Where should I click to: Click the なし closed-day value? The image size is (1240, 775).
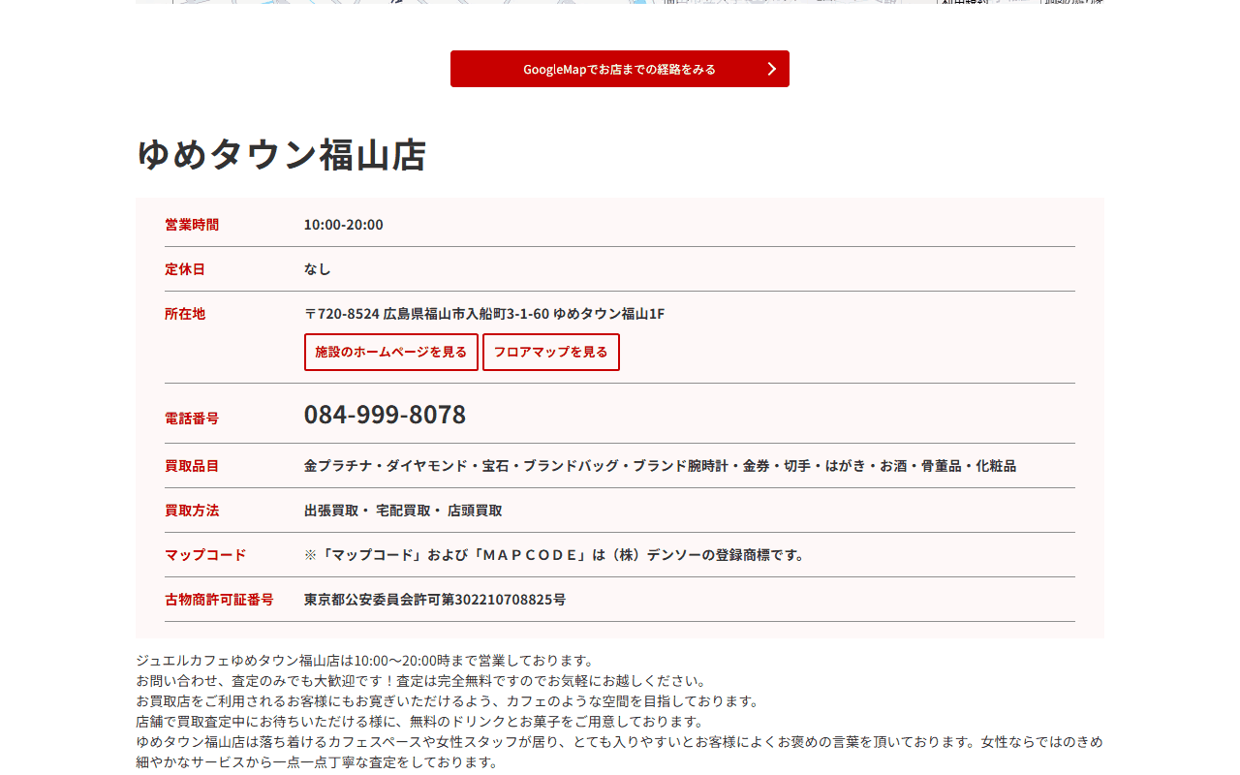[x=318, y=269]
